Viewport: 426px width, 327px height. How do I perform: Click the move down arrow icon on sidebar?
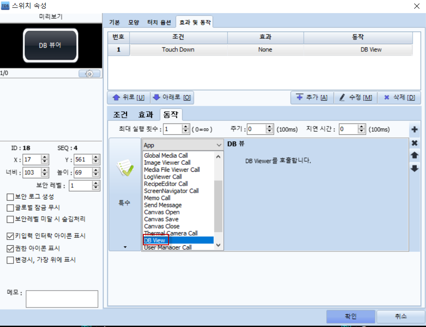click(x=414, y=168)
